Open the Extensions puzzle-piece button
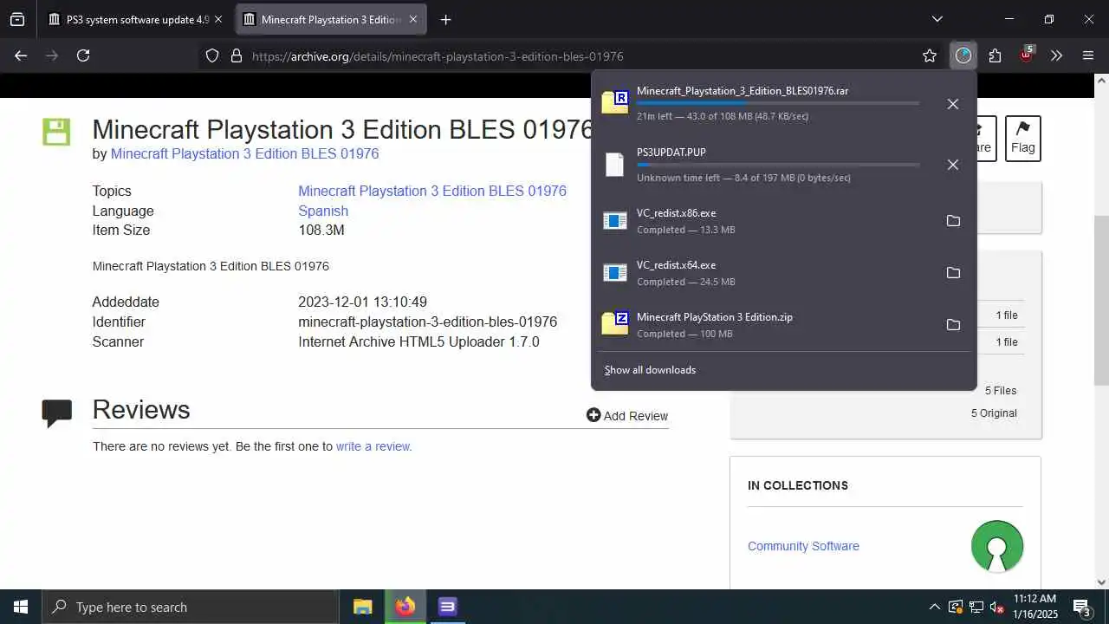This screenshot has width=1109, height=624. [995, 55]
